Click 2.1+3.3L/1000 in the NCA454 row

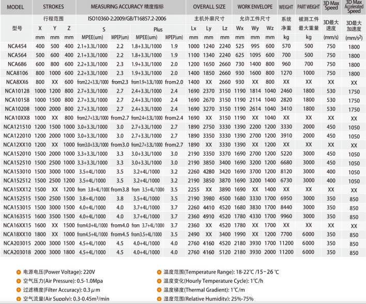tap(93, 46)
